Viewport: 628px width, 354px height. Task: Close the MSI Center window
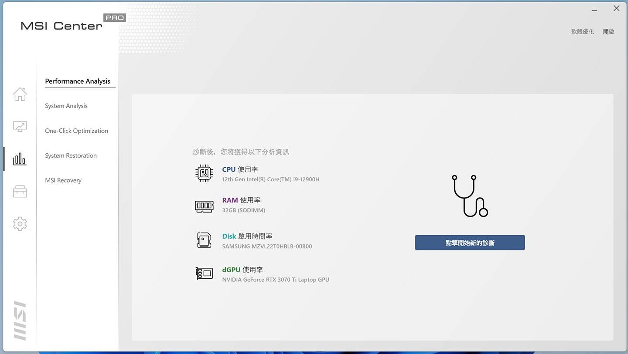coord(616,8)
